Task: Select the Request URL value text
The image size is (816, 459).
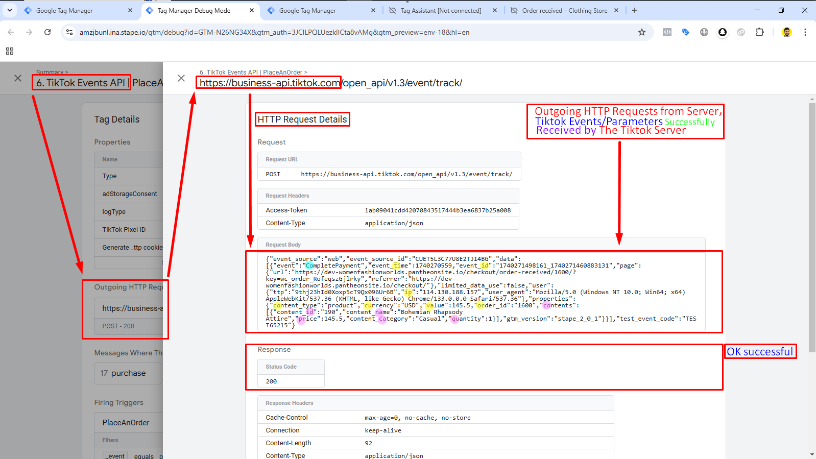Action: (x=406, y=174)
